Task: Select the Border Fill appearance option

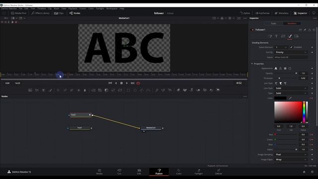Action: (x=285, y=69)
